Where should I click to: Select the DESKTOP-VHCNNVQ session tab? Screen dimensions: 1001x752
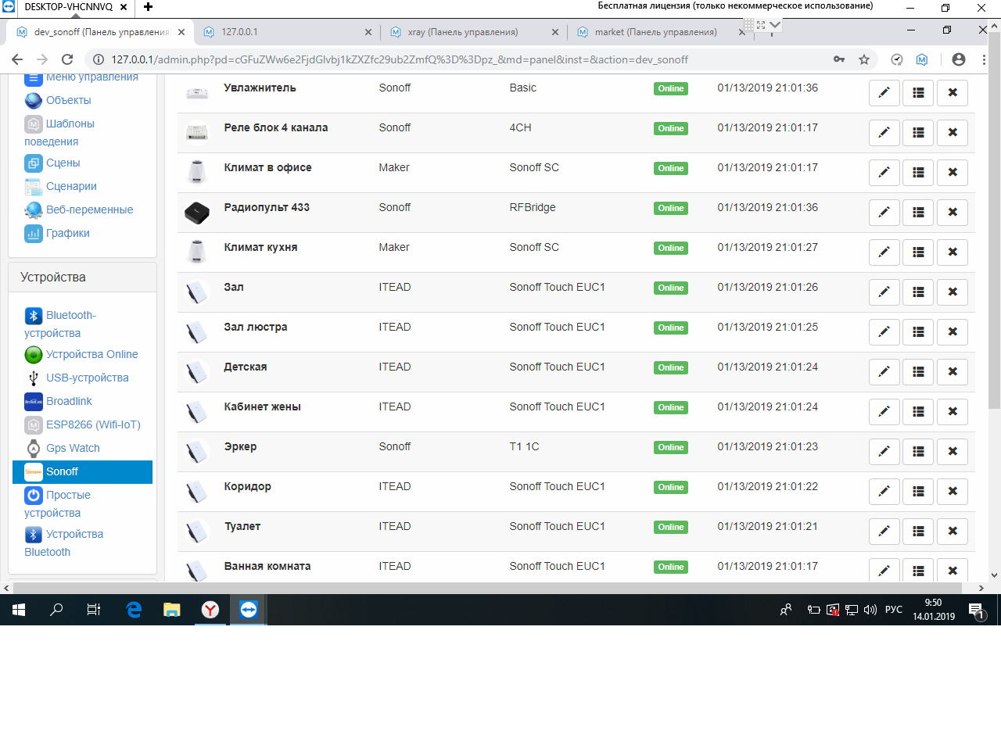[x=69, y=7]
